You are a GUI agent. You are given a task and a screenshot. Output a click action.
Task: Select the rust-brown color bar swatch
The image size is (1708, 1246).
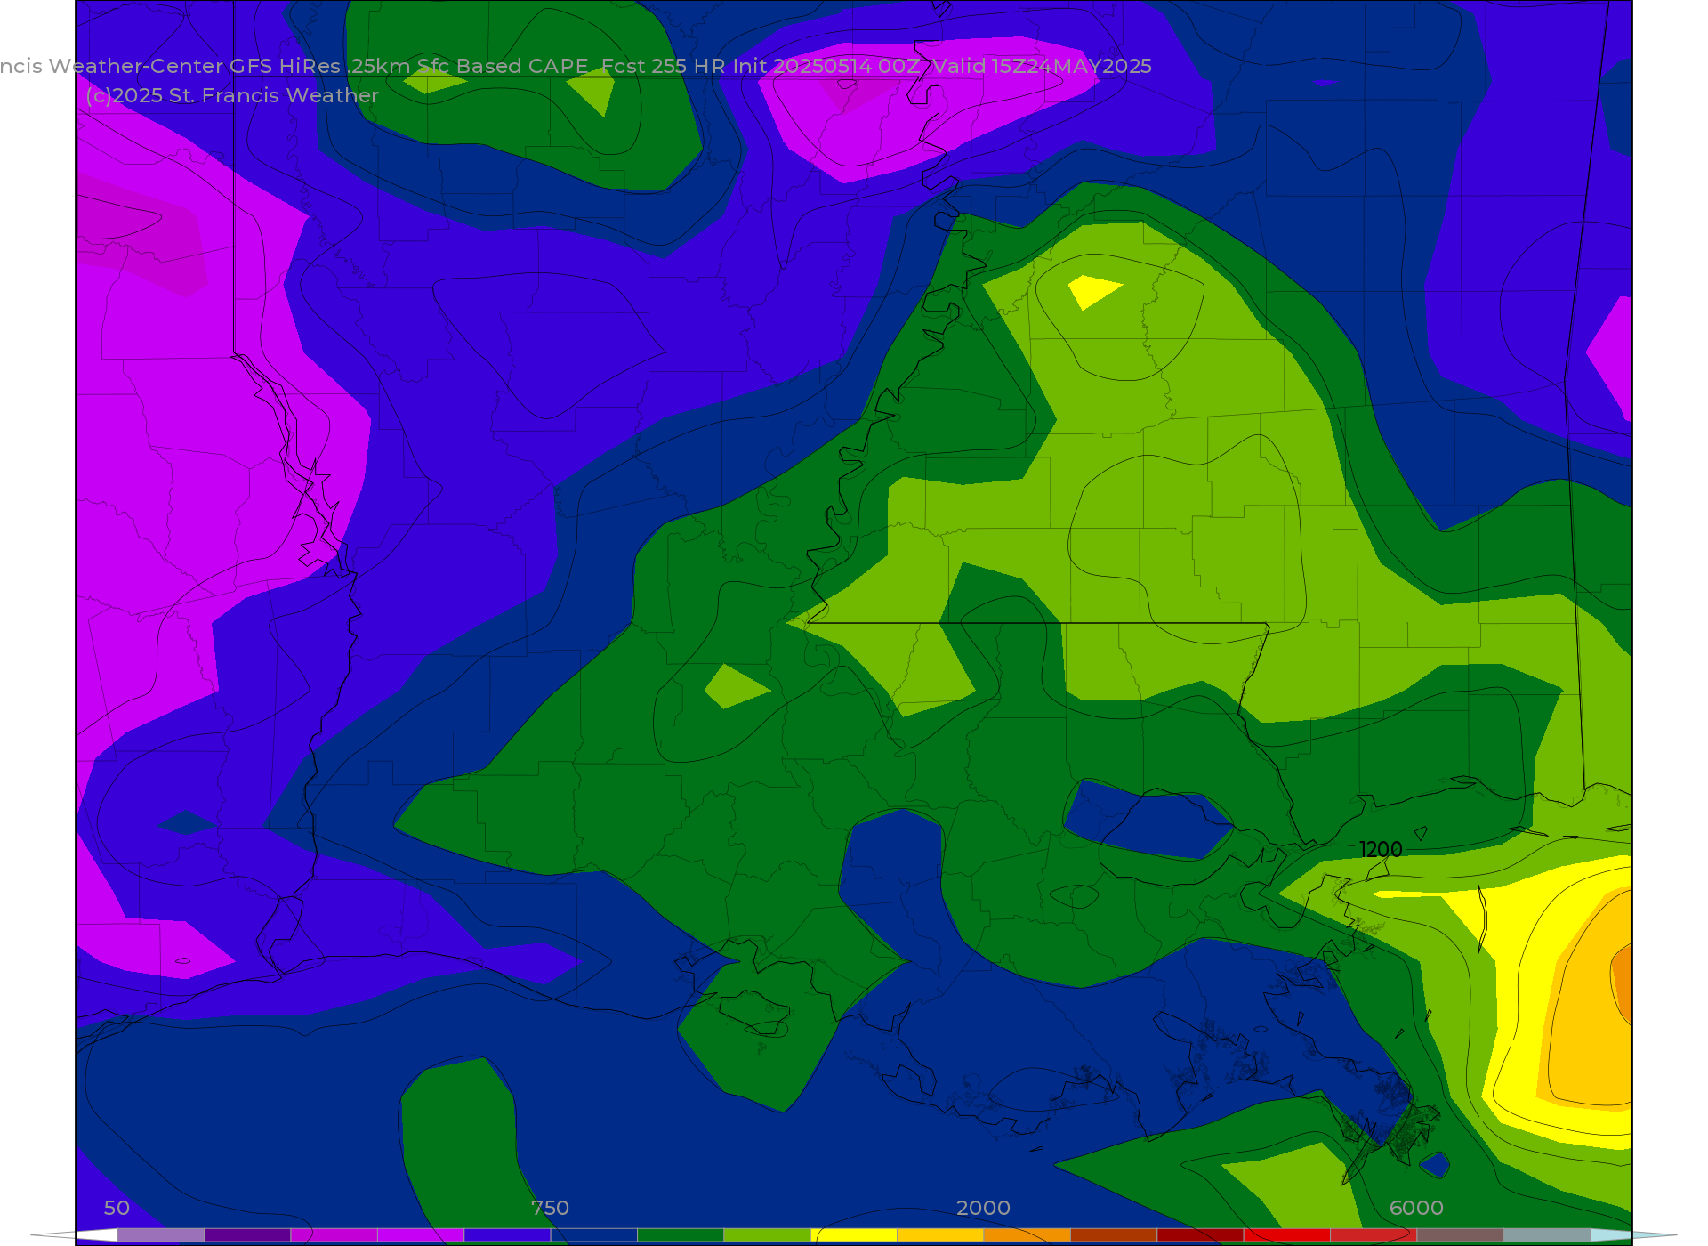coord(1114,1235)
